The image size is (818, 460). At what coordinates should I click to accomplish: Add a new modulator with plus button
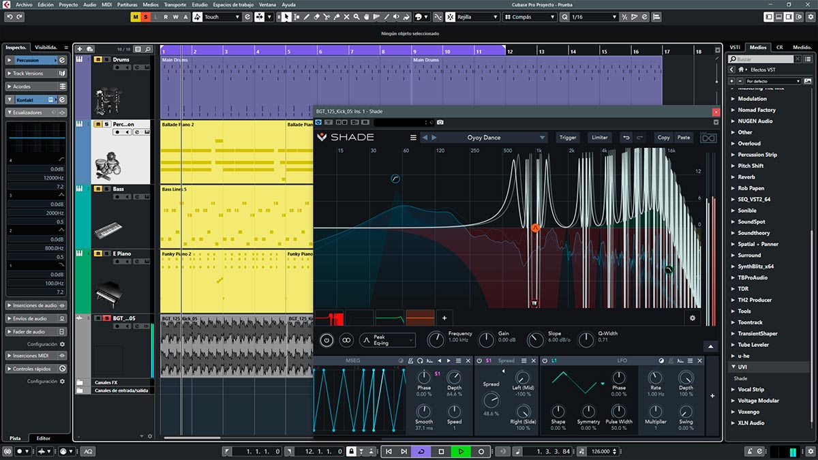click(712, 396)
